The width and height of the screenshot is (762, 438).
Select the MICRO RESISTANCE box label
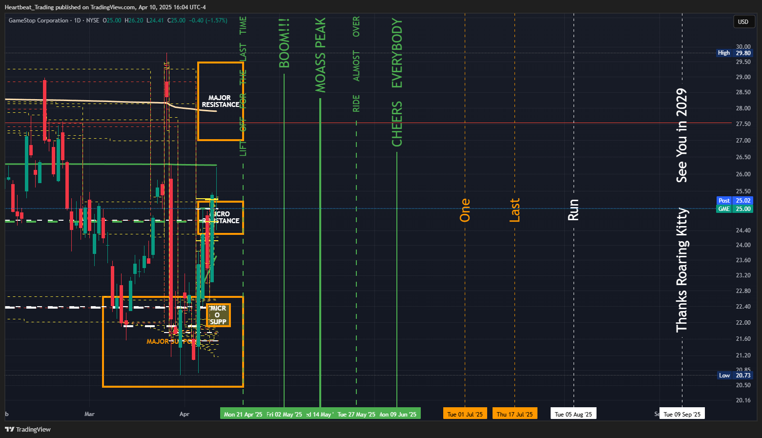coord(221,217)
